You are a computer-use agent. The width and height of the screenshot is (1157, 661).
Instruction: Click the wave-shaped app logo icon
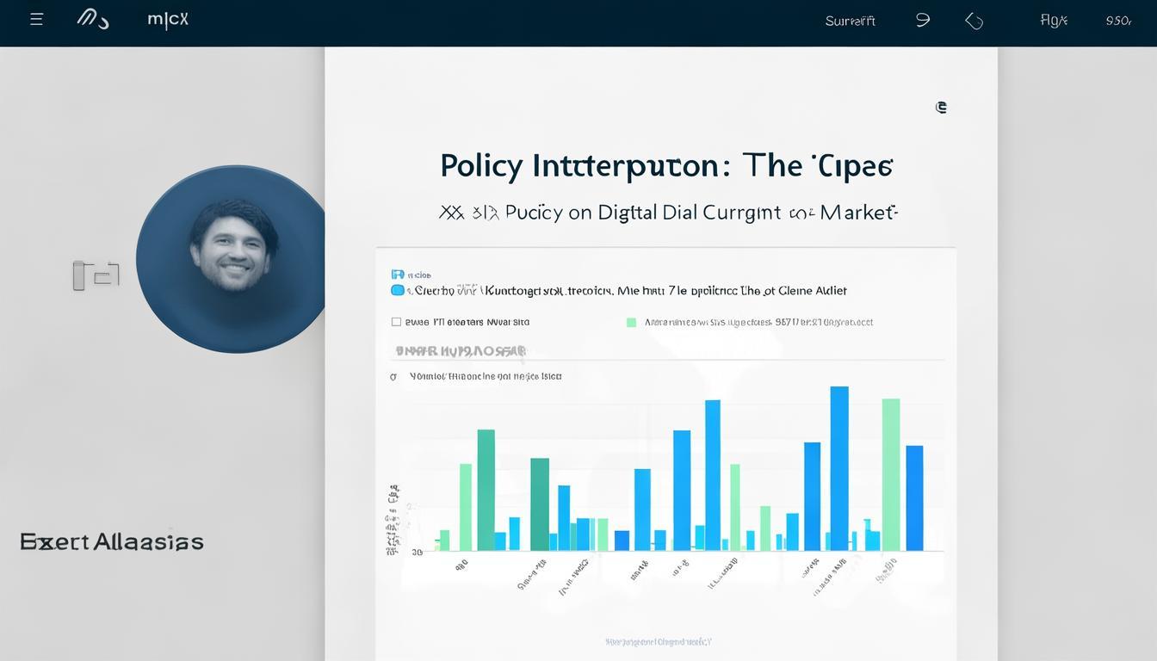[x=93, y=19]
